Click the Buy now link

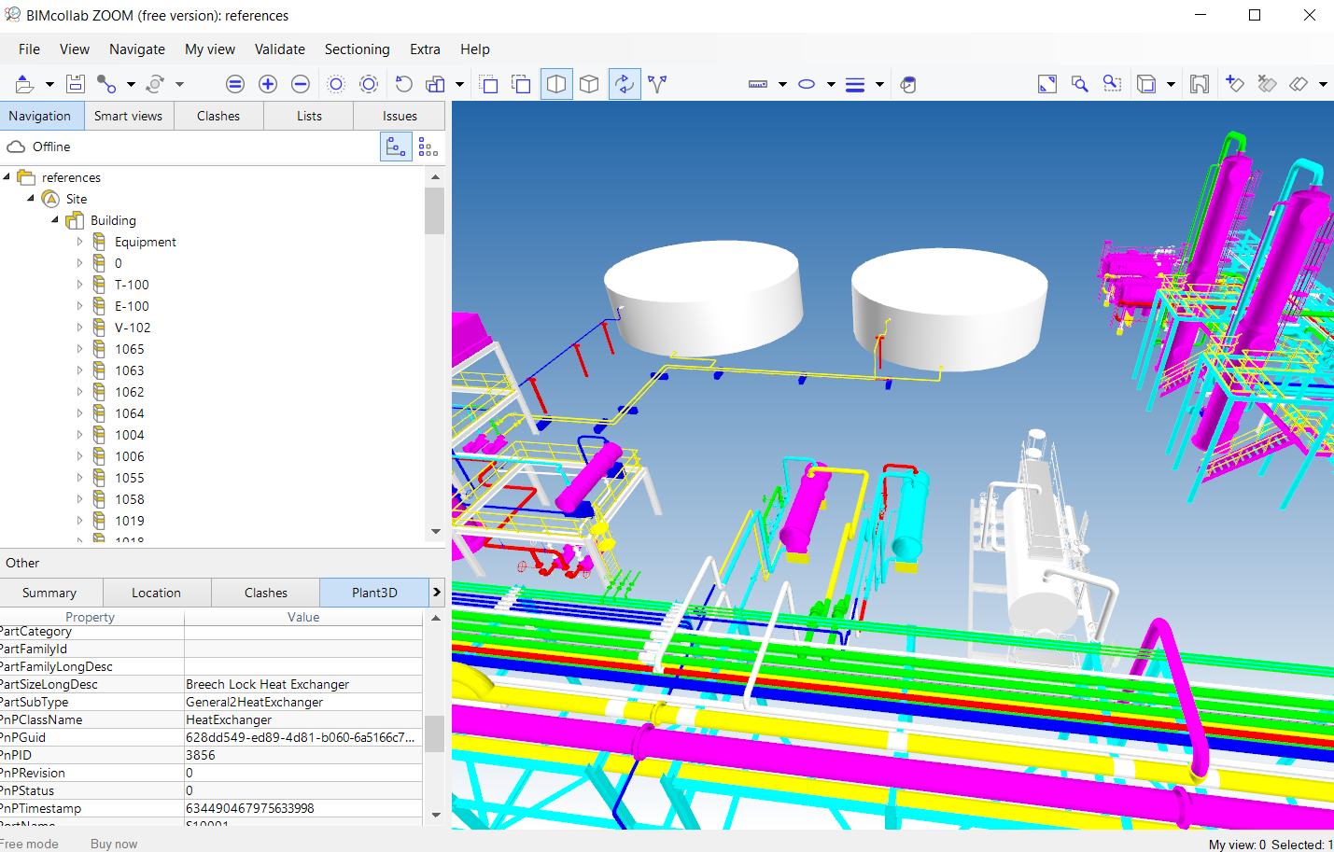tap(114, 844)
